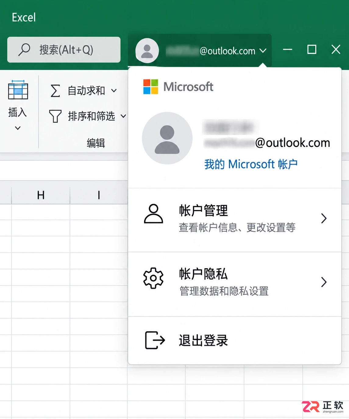The width and height of the screenshot is (349, 419).
Task: Click the search magnifier icon
Action: point(24,50)
